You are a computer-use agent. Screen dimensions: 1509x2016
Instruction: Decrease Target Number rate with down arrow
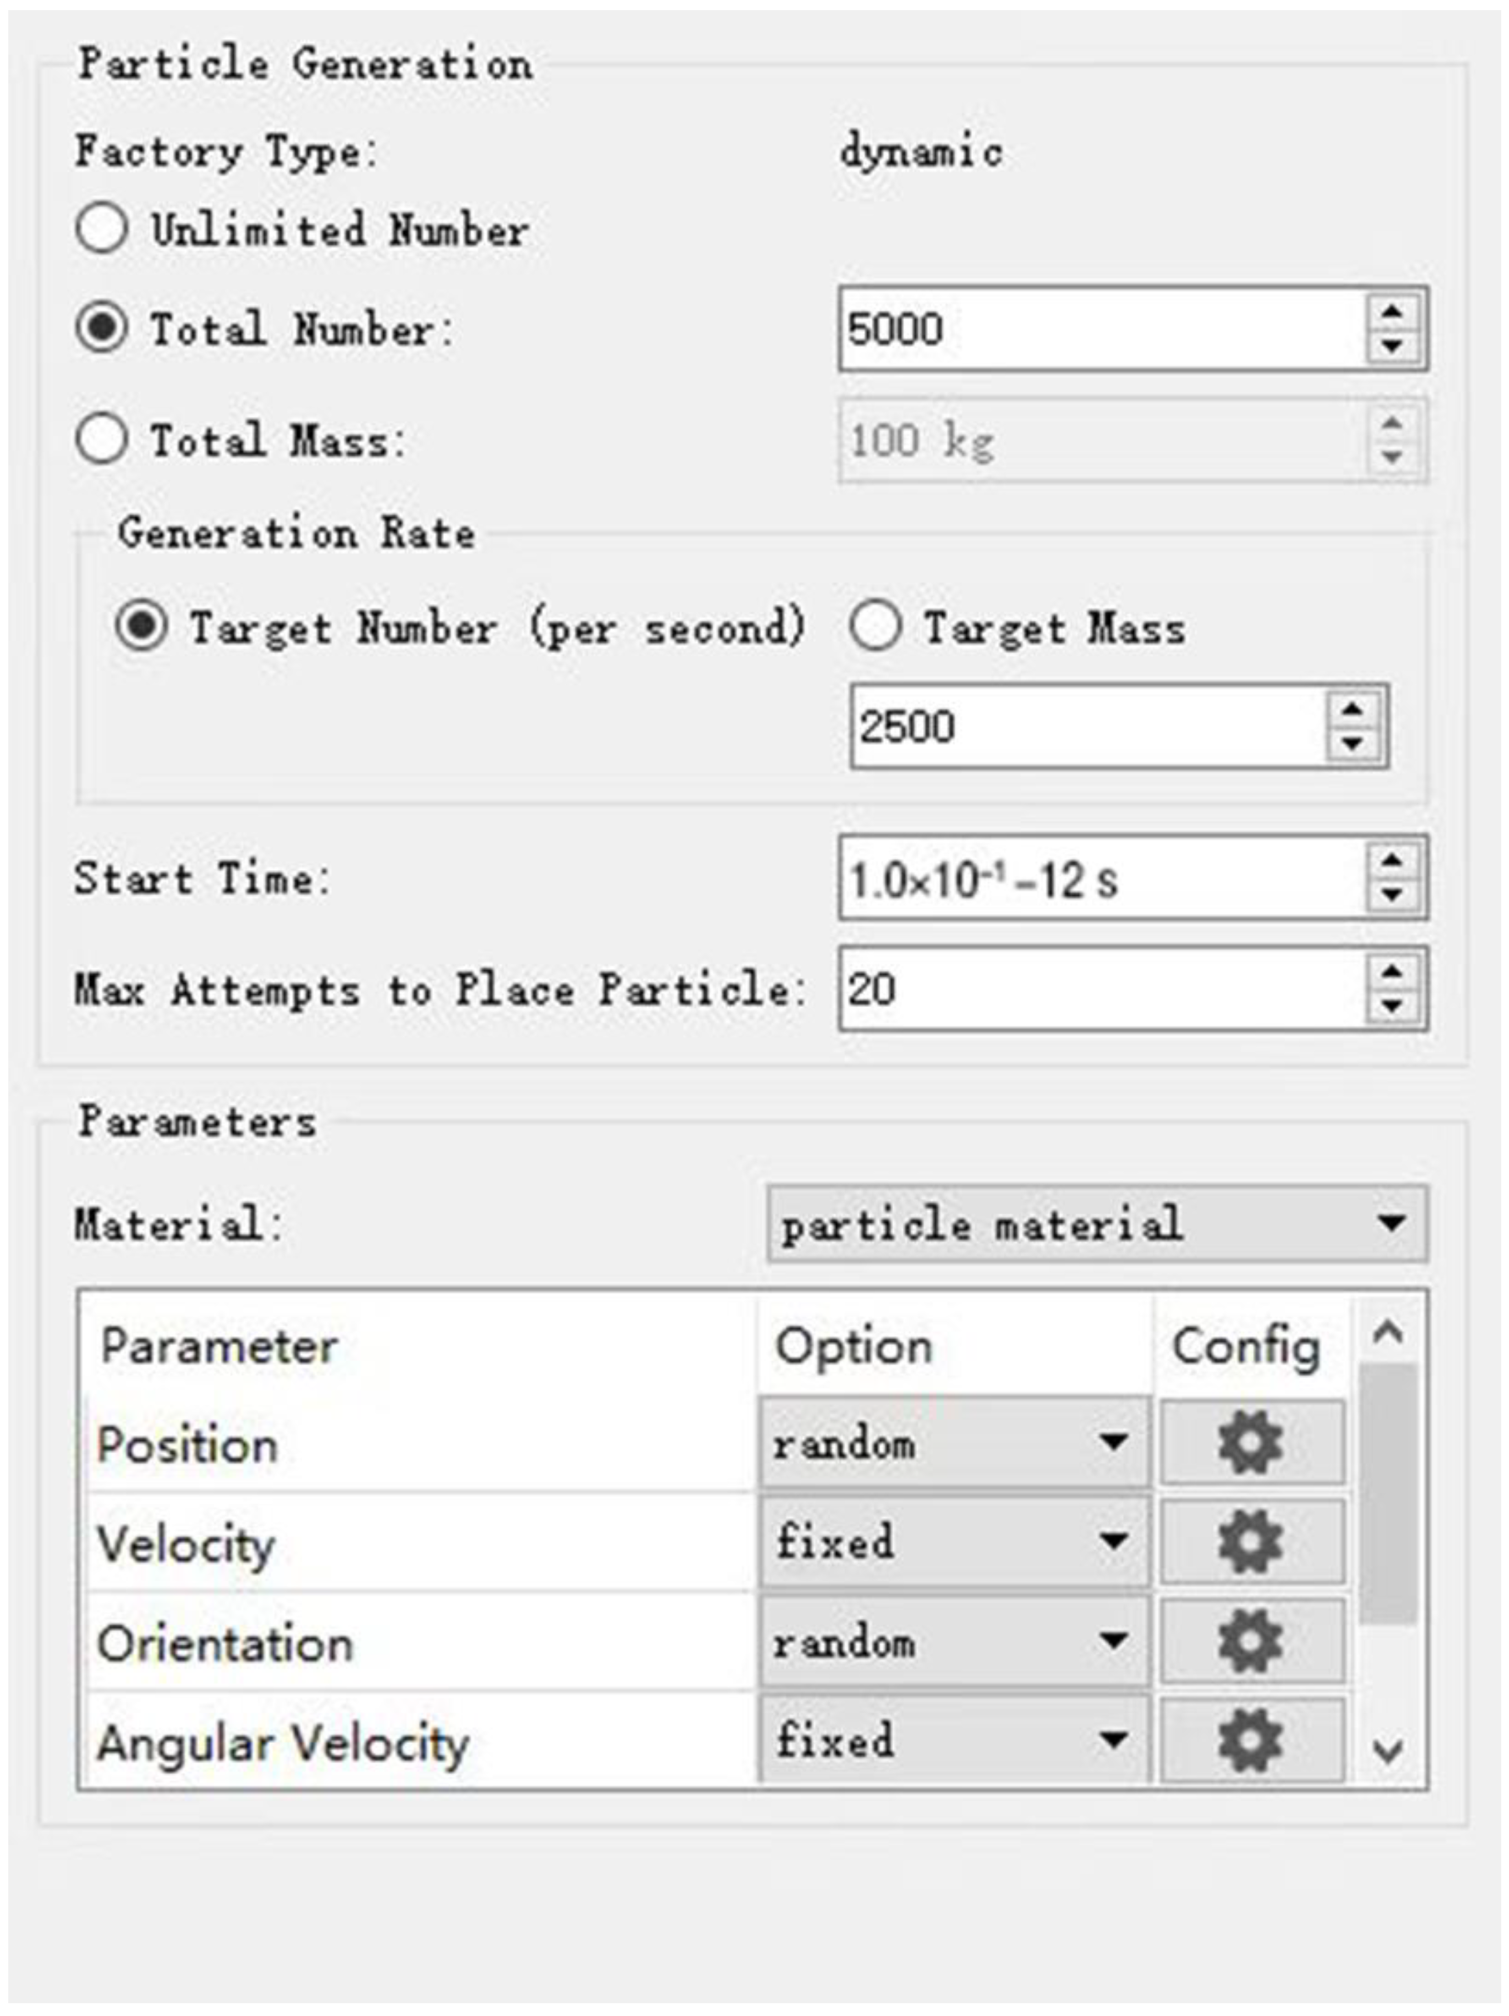[1352, 744]
